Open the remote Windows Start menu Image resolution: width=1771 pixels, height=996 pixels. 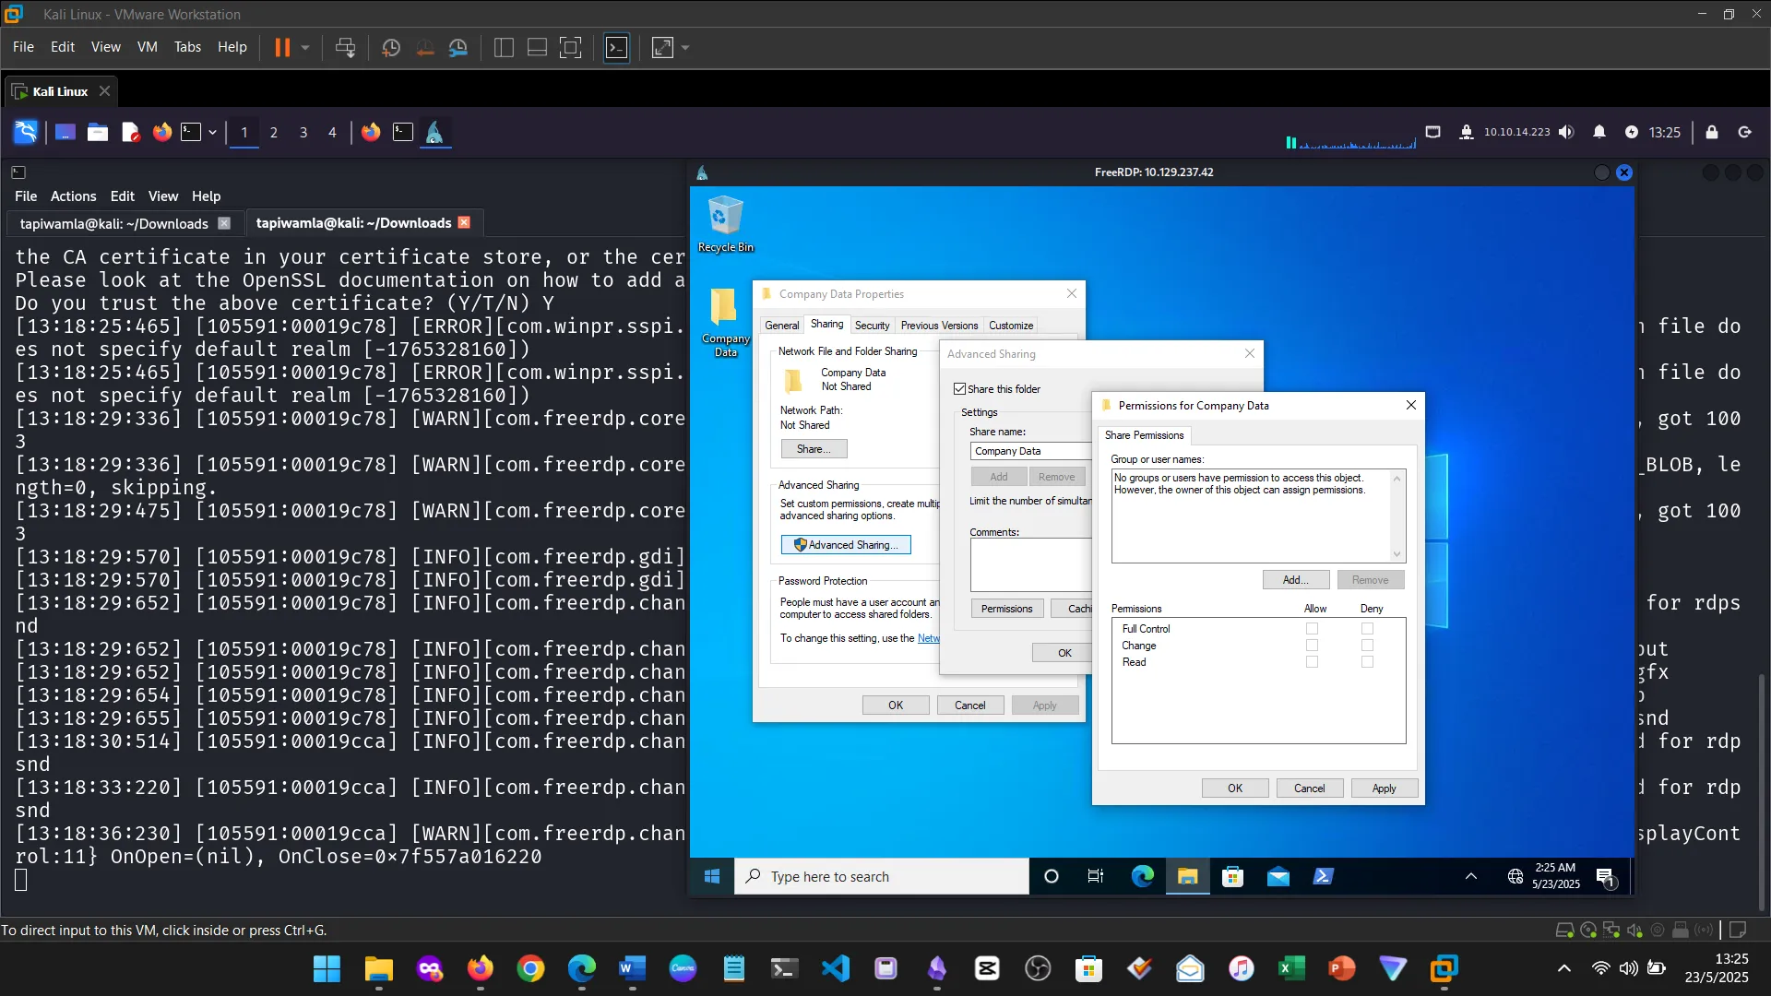click(712, 876)
